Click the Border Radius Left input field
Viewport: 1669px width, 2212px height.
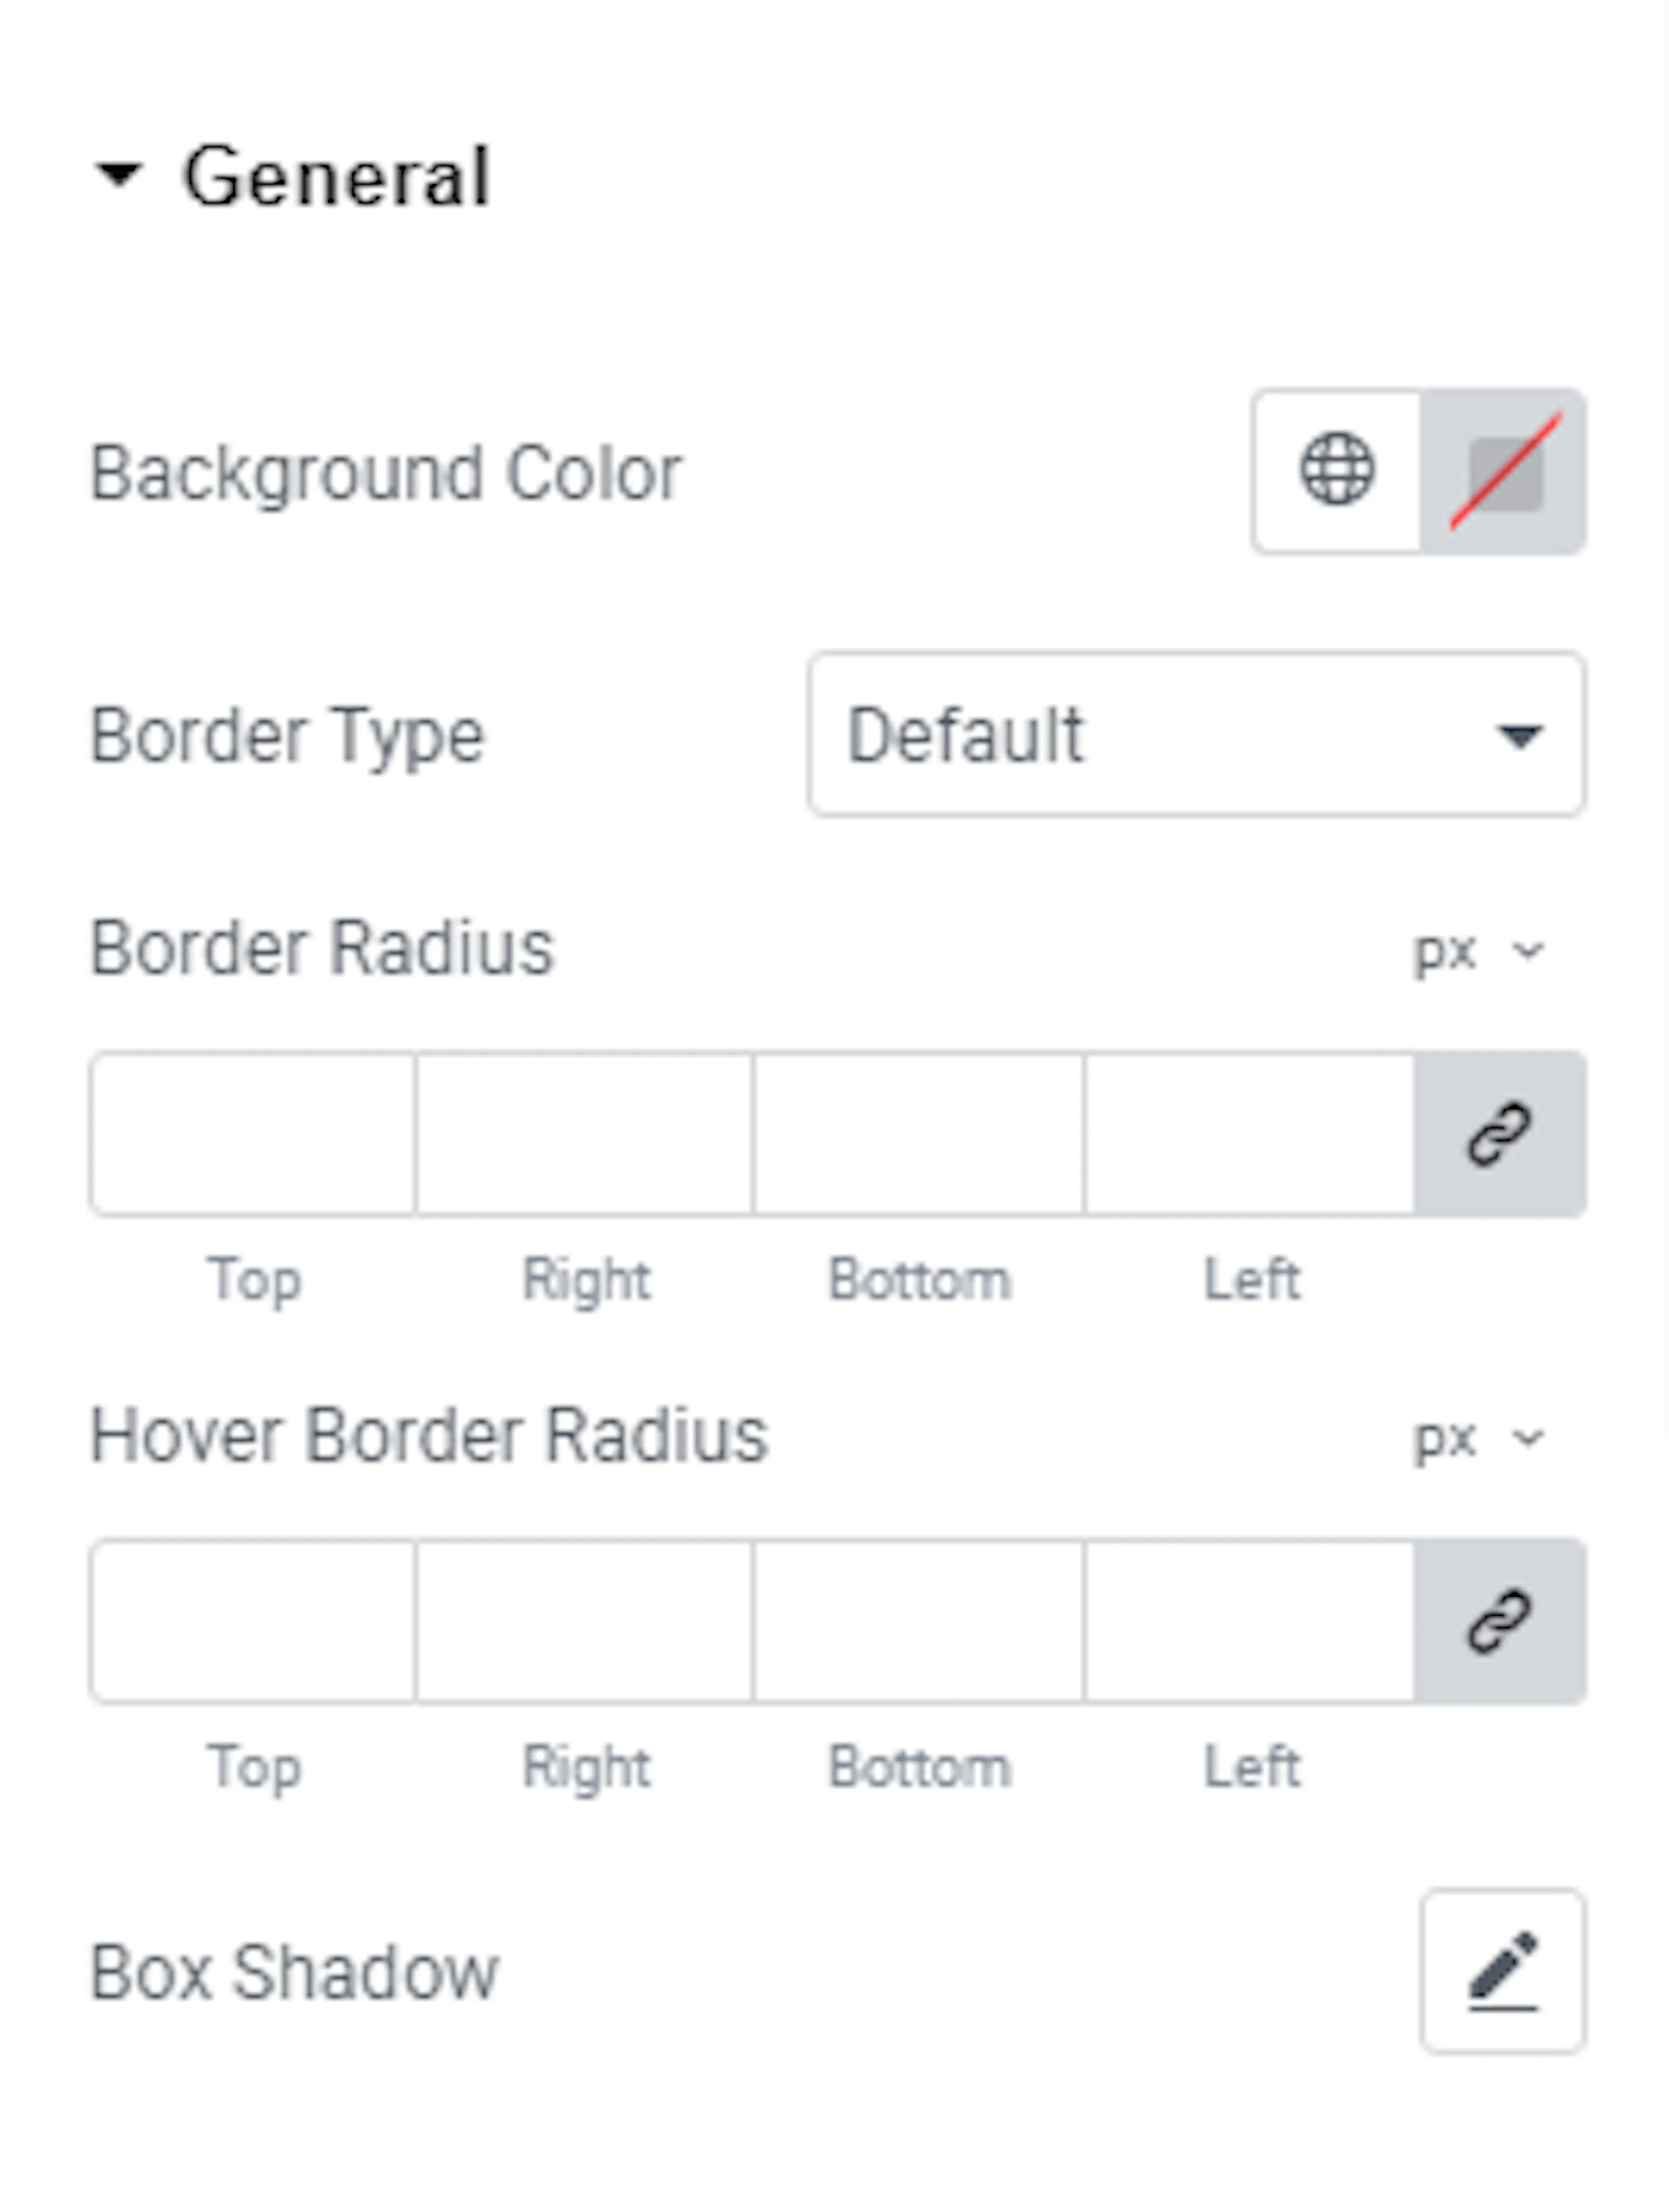tap(1250, 1133)
